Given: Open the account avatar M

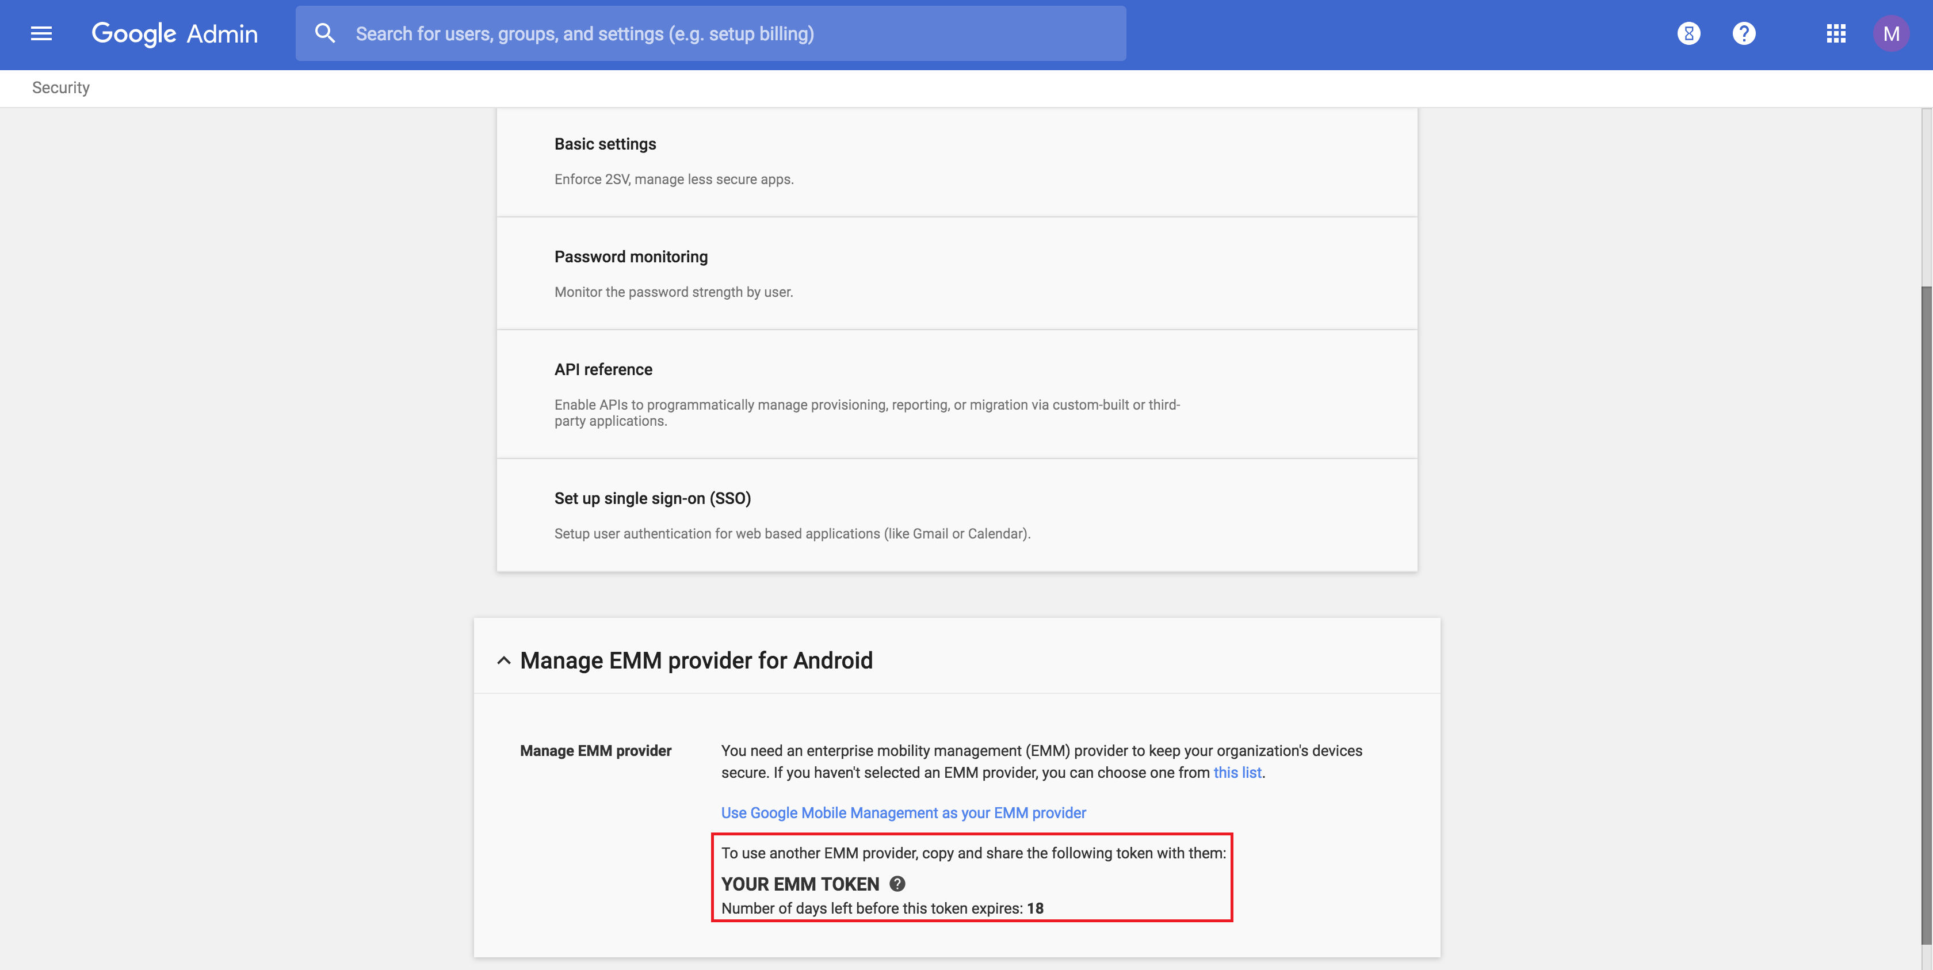Looking at the screenshot, I should (1890, 34).
